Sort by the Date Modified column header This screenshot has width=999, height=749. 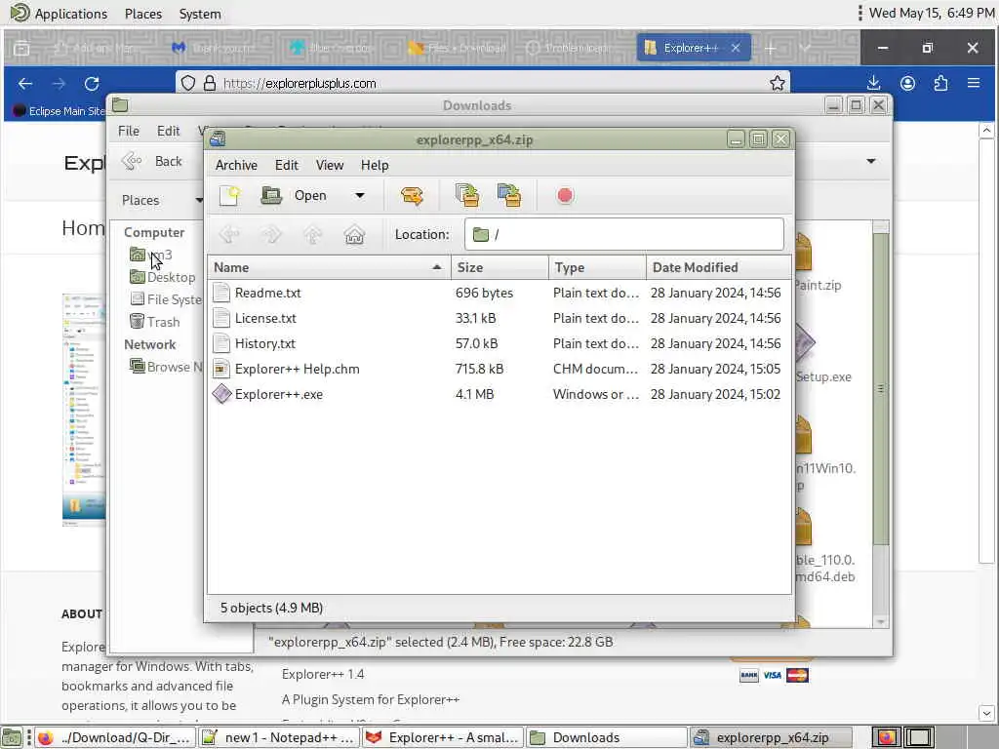pyautogui.click(x=719, y=267)
